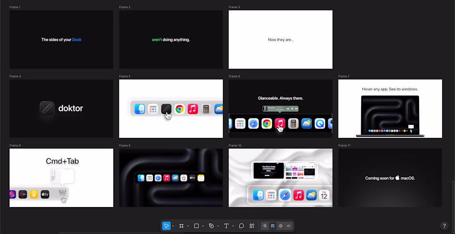455x234 pixels.
Task: Open the Actions and components tool
Action: tap(252, 226)
